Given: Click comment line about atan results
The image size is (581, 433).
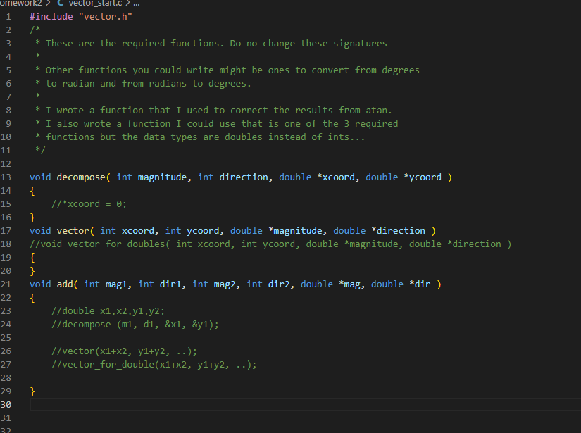Looking at the screenshot, I should pos(213,111).
